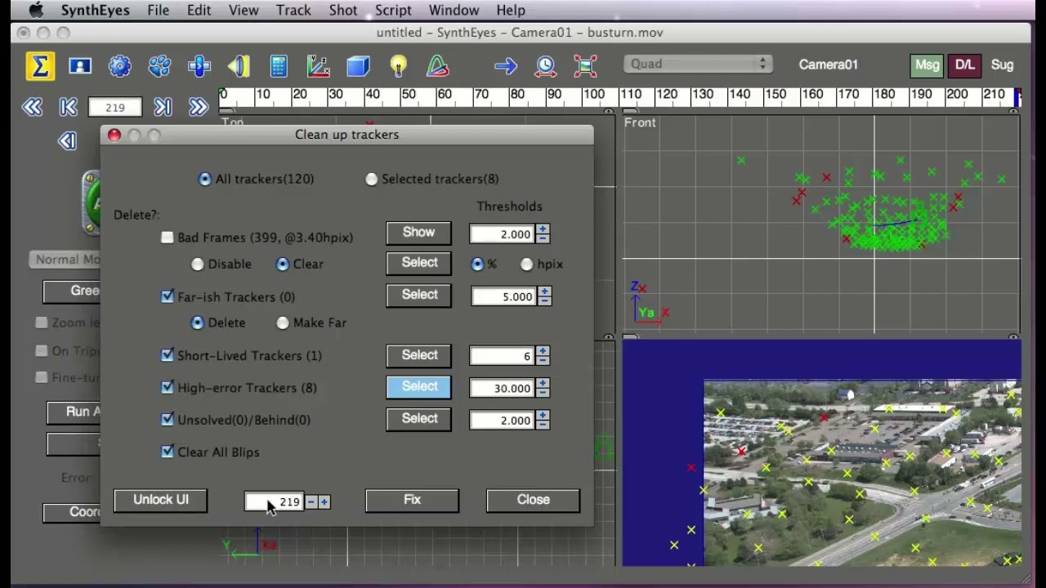
Task: Click Show button for Bad Frames
Action: (418, 233)
